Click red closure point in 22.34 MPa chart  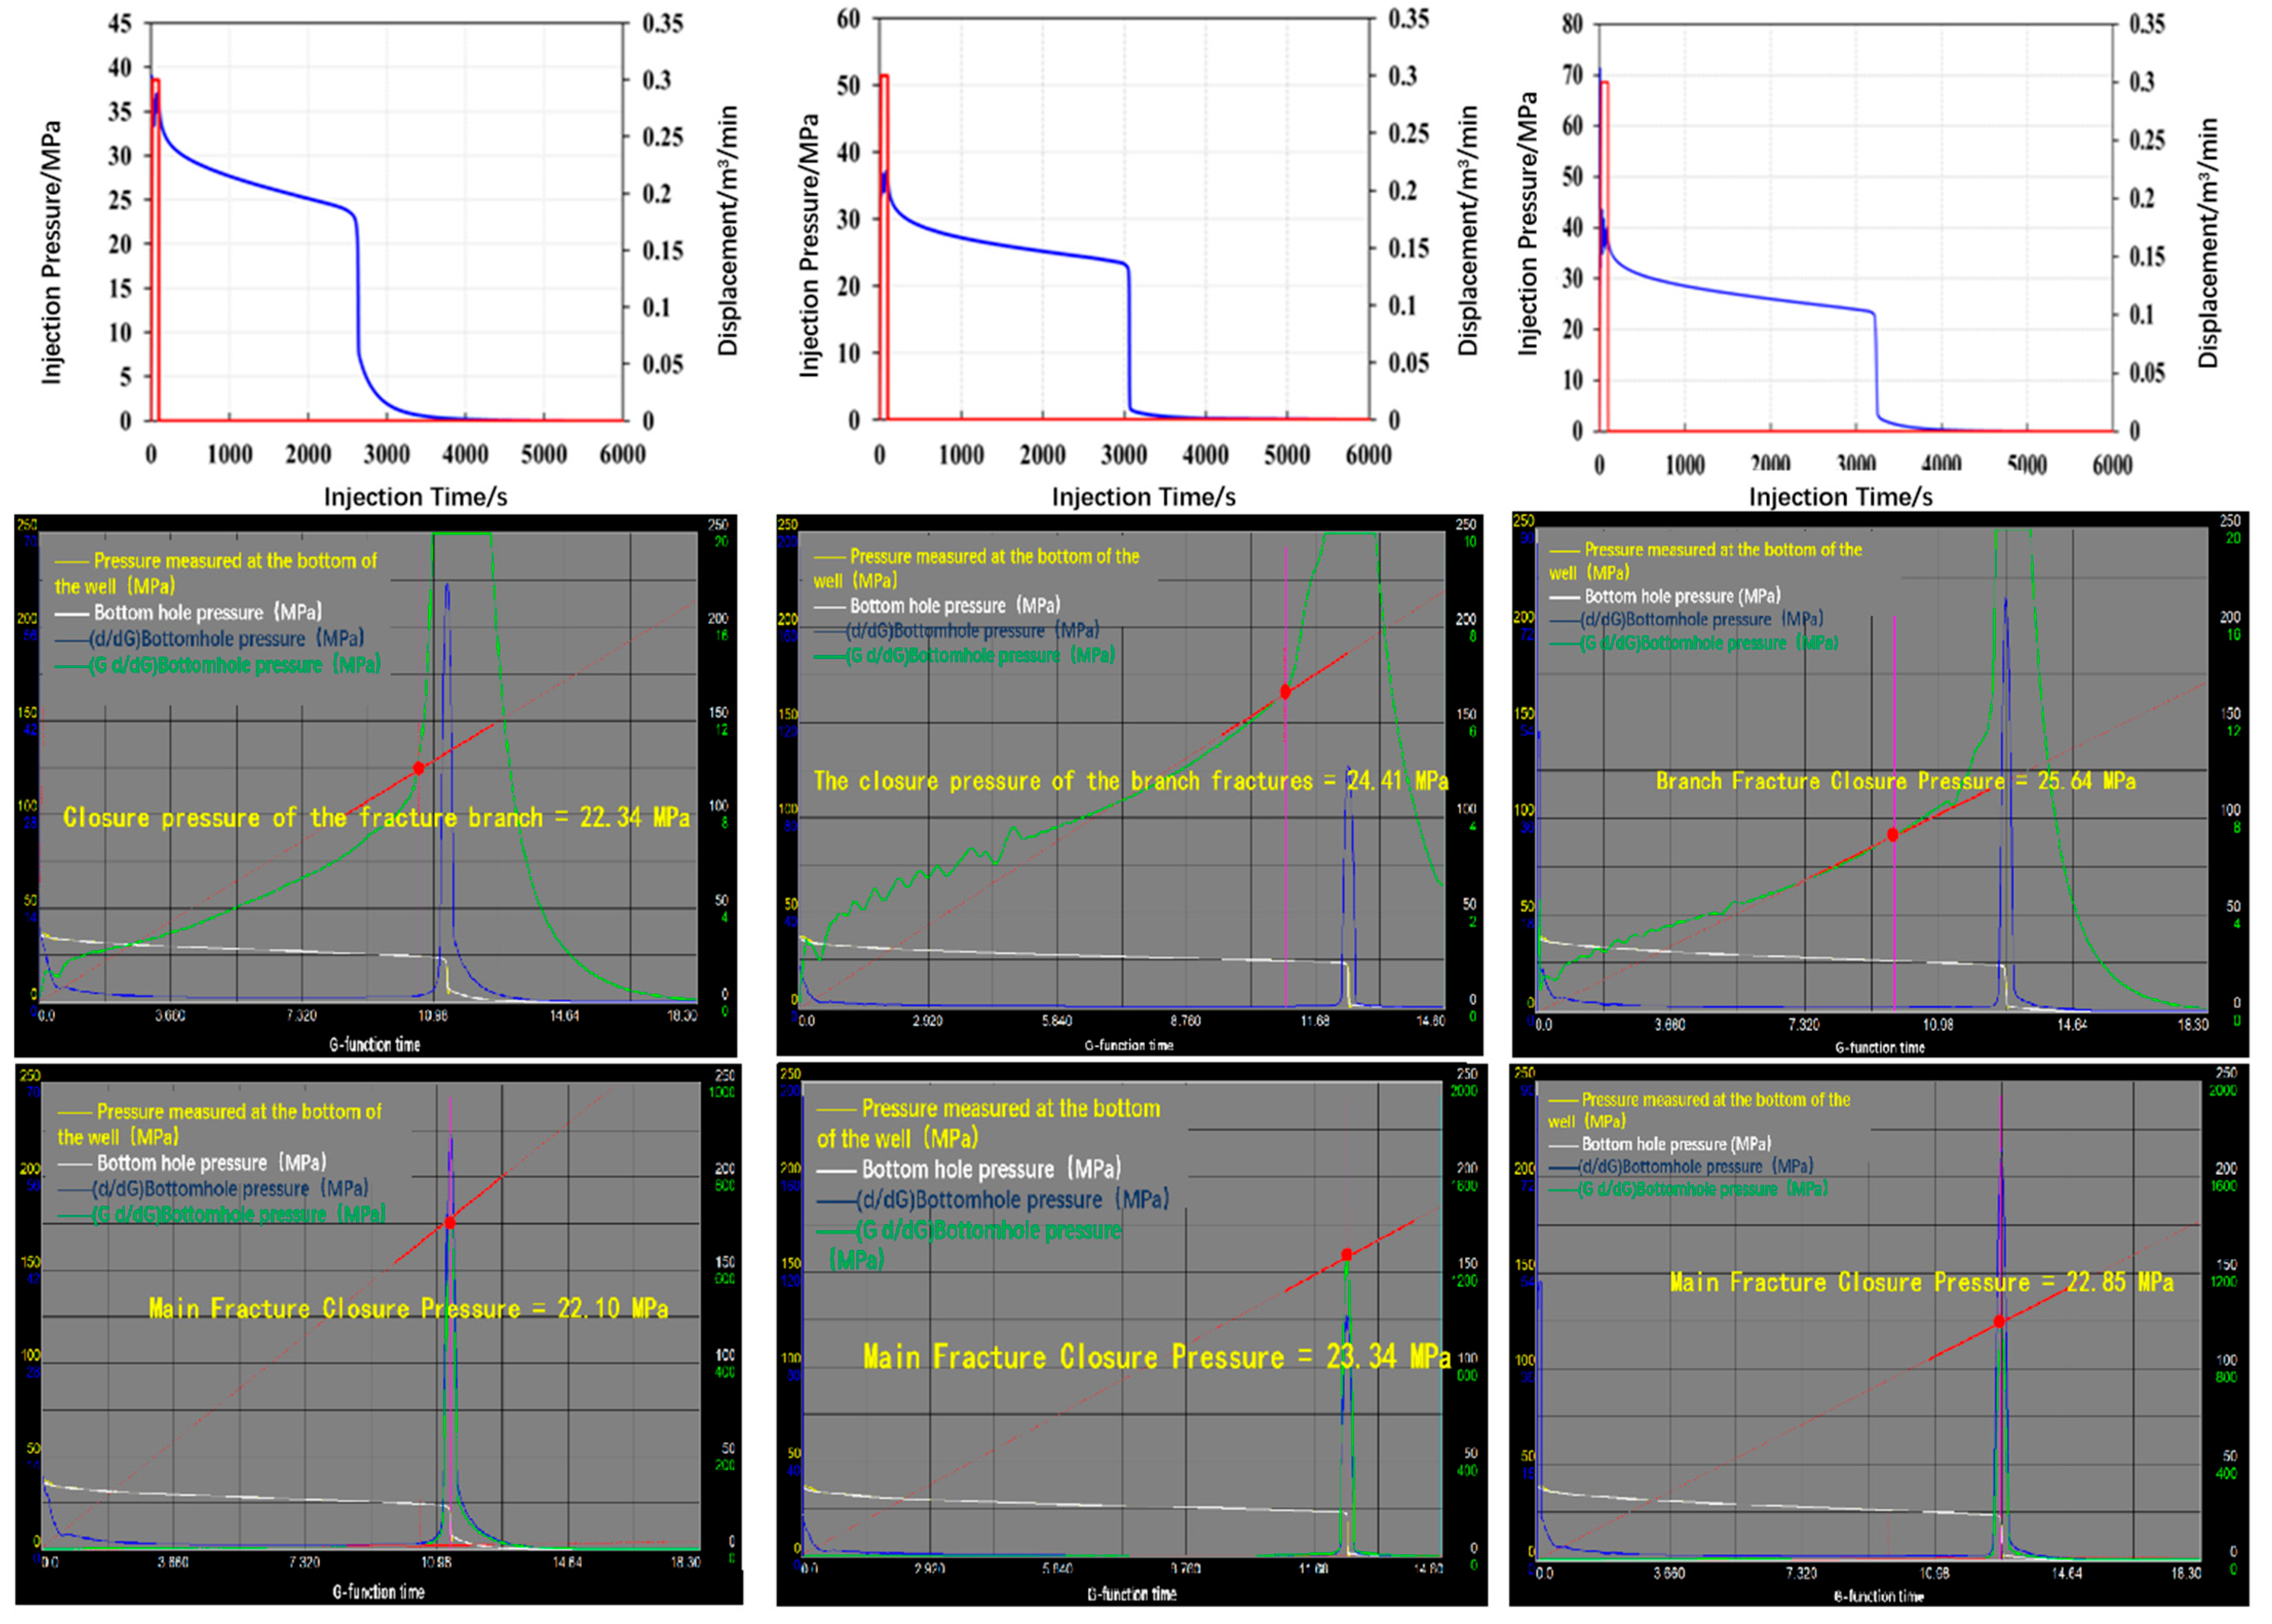click(x=419, y=768)
